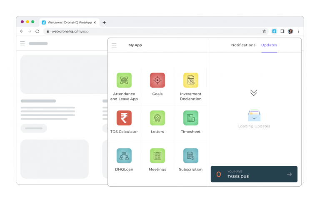320x200 pixels.
Task: Bookmark the page with the star icon
Action: coord(264,31)
